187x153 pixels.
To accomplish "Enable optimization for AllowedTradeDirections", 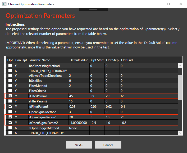I will click(10, 75).
